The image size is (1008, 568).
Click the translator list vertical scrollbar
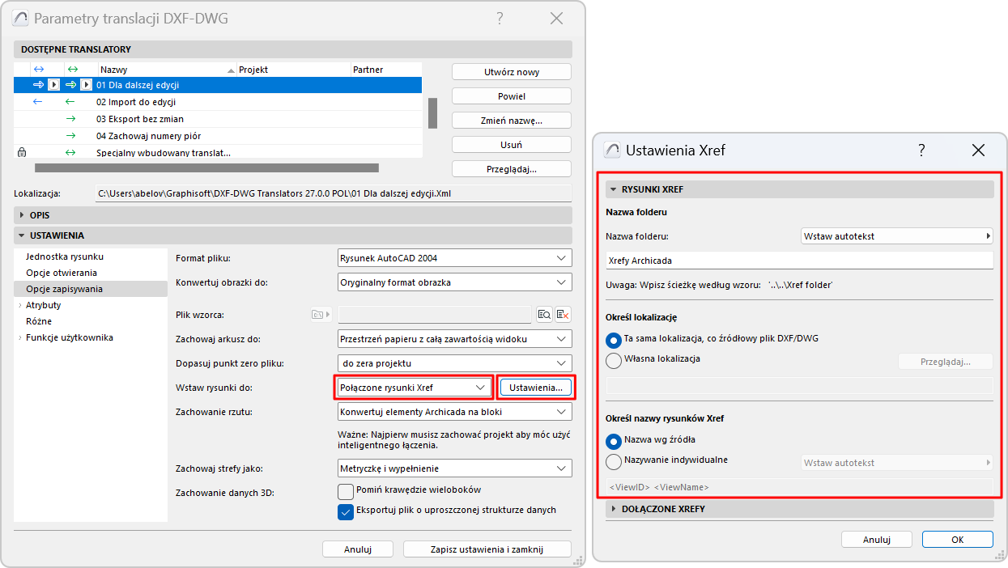(x=432, y=113)
